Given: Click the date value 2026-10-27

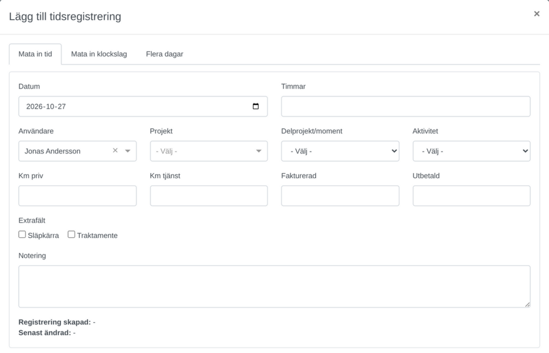Looking at the screenshot, I should [x=46, y=106].
